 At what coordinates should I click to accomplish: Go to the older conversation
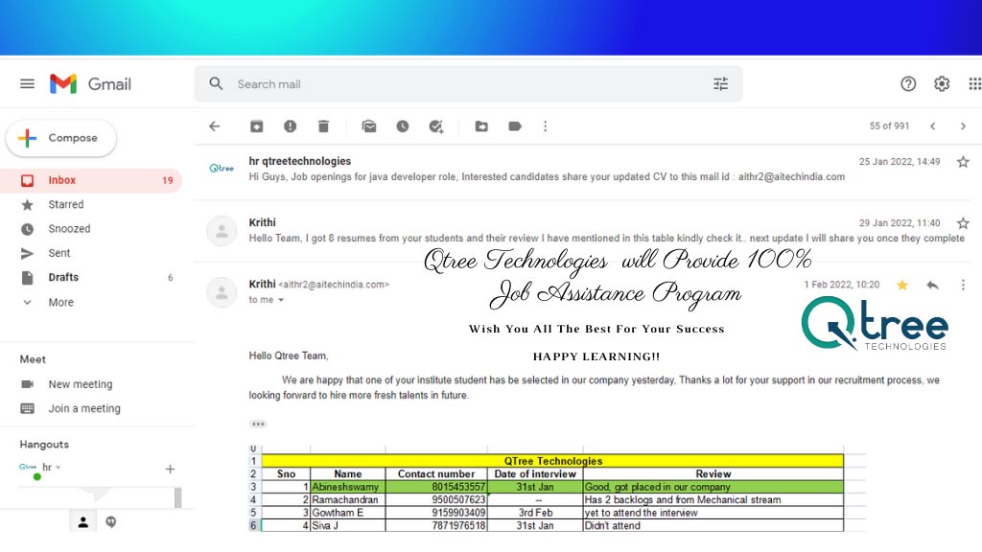tap(963, 126)
